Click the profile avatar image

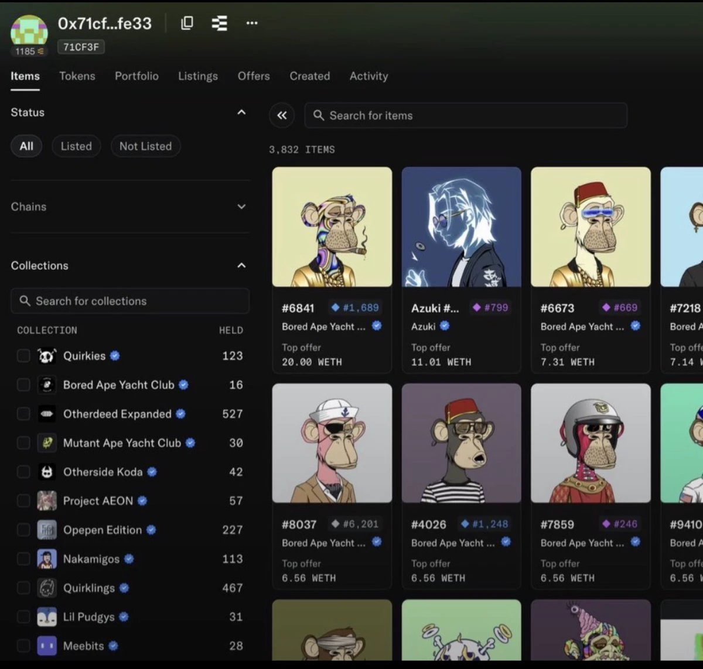29,31
